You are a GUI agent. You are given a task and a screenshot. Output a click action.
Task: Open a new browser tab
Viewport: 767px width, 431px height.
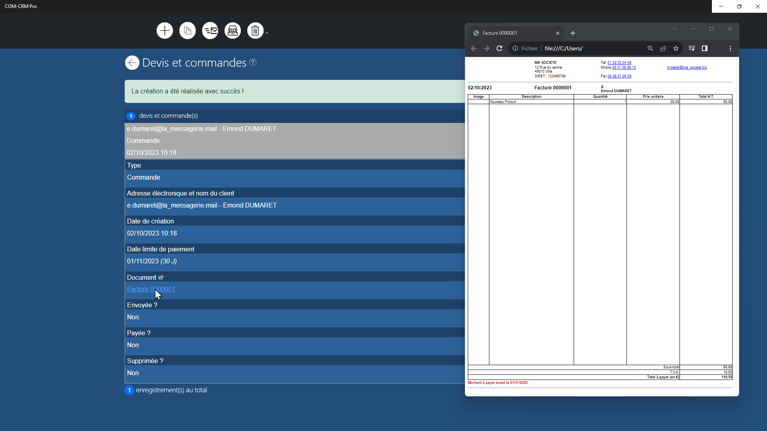coord(573,33)
